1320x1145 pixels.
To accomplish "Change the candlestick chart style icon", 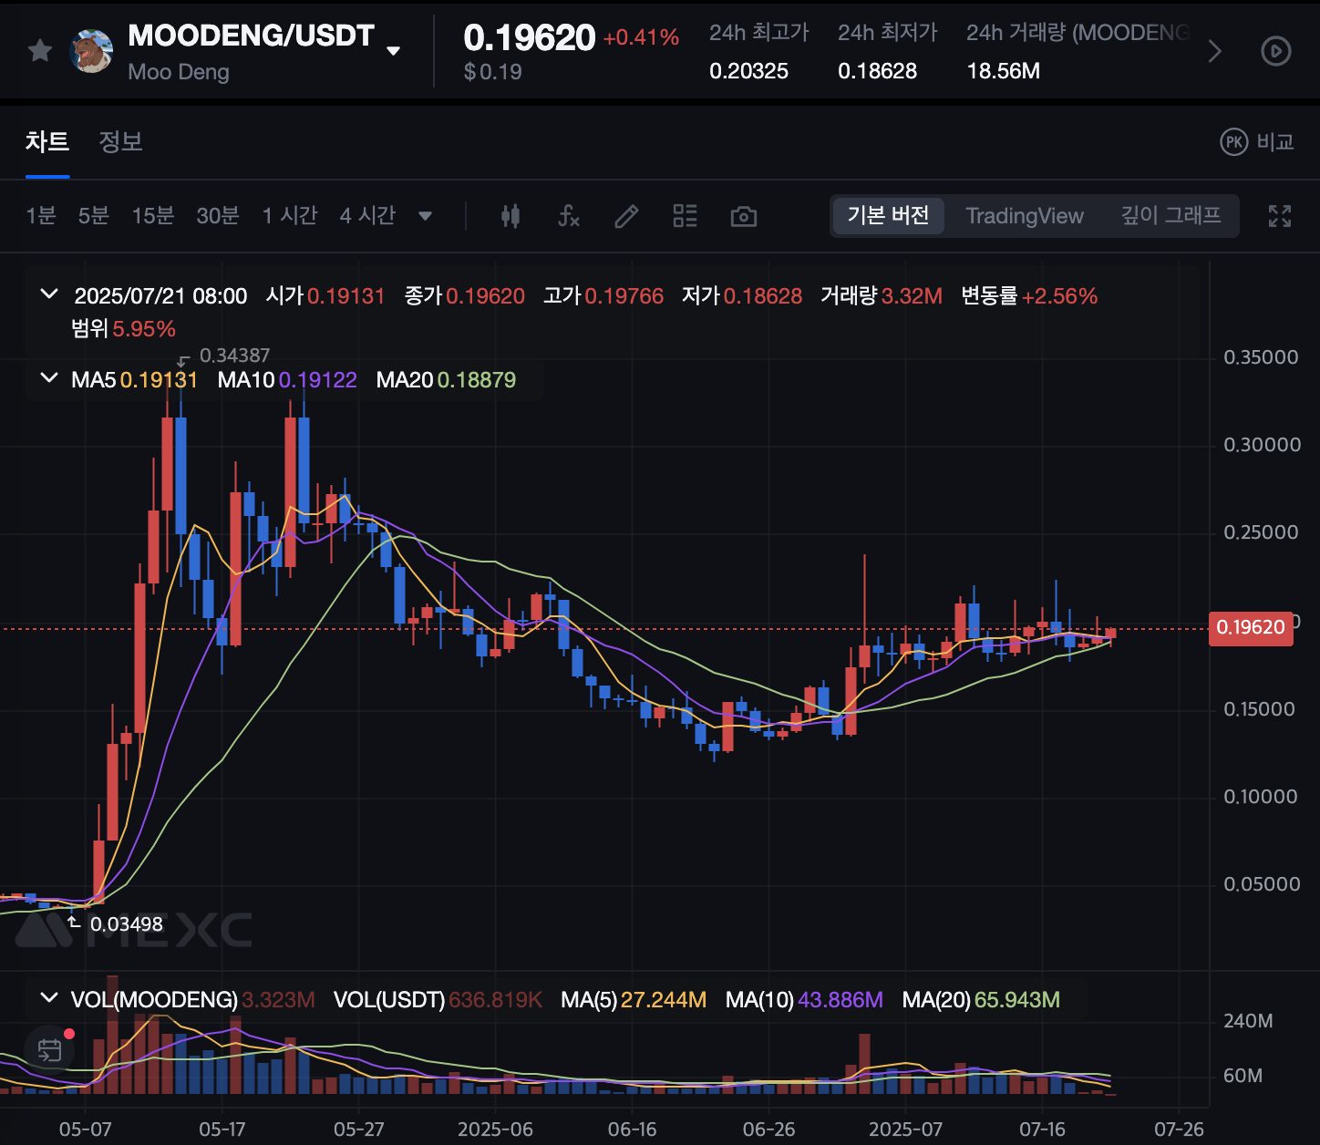I will (510, 216).
